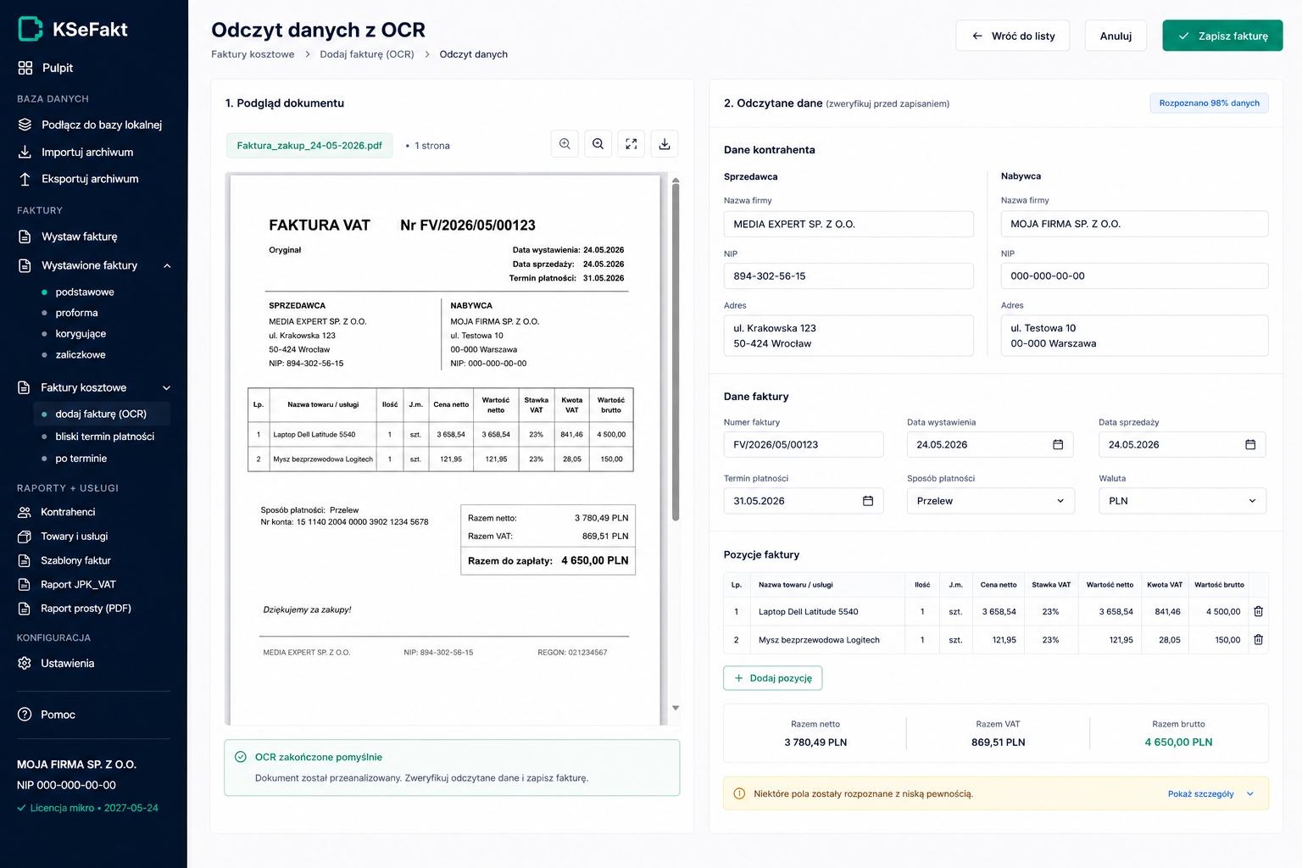1302x868 pixels.
Task: Click the Eksportuj archiwum upload icon
Action: pos(25,179)
